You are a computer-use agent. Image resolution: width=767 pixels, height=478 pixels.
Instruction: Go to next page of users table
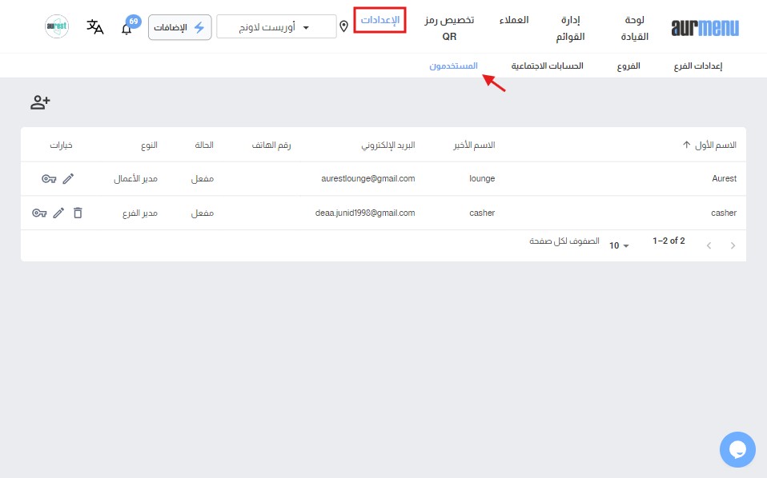point(709,246)
